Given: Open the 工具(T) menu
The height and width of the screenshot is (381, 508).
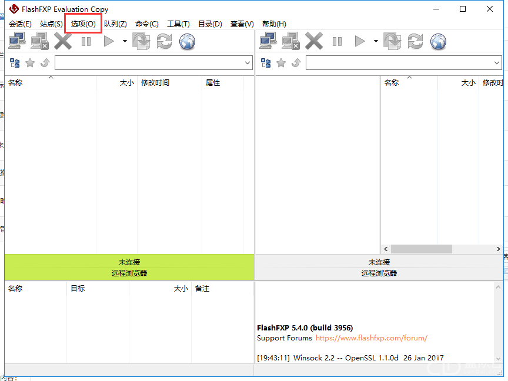Looking at the screenshot, I should (x=178, y=24).
